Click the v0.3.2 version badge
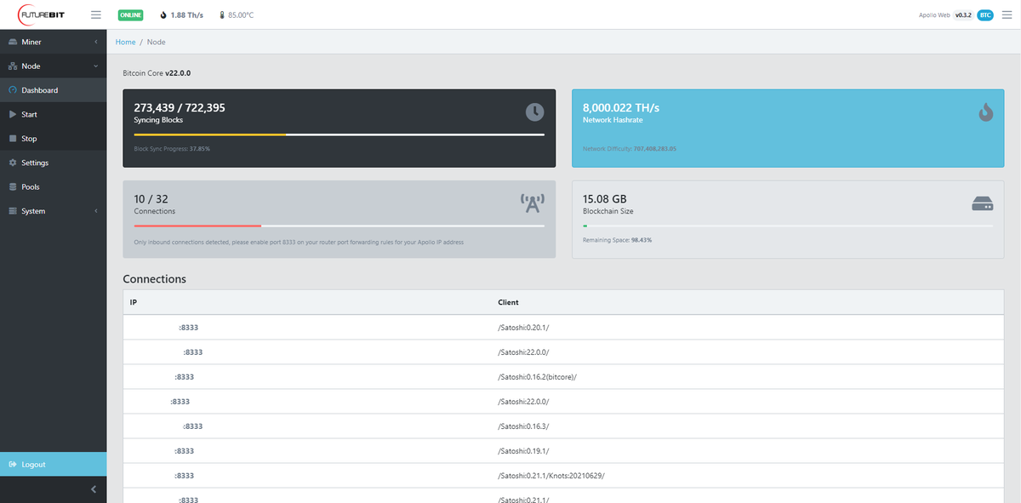This screenshot has width=1021, height=503. (x=963, y=15)
